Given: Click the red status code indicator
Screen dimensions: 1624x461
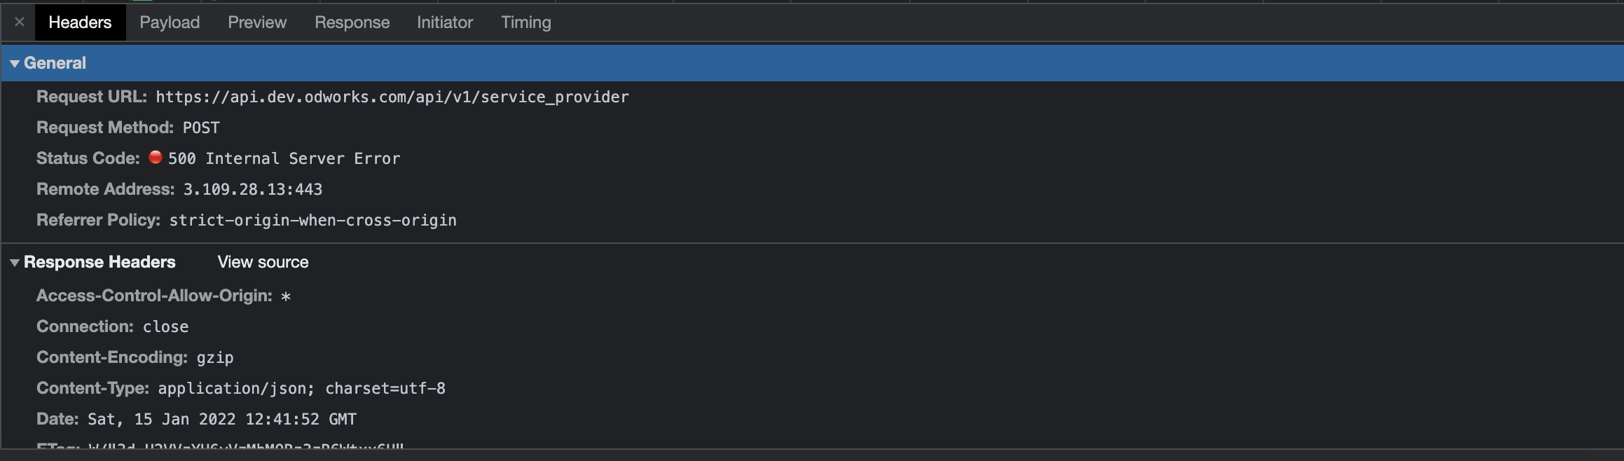Looking at the screenshot, I should coord(156,158).
